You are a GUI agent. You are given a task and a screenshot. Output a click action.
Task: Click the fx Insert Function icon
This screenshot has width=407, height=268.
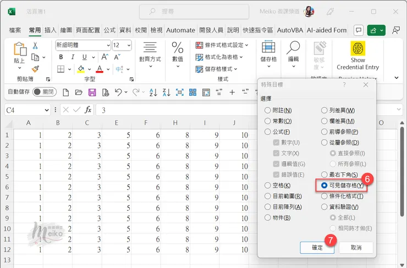point(88,110)
